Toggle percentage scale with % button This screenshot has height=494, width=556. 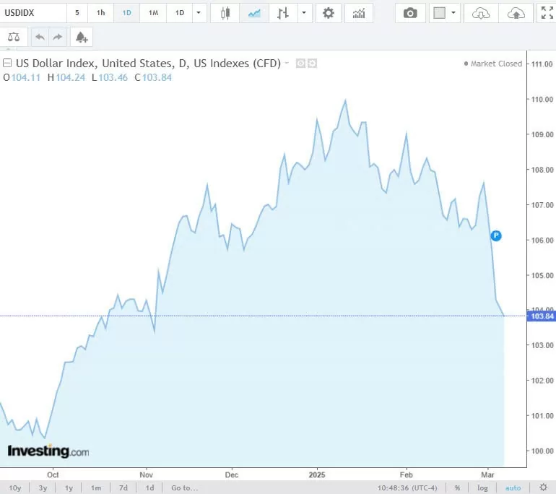click(x=457, y=487)
